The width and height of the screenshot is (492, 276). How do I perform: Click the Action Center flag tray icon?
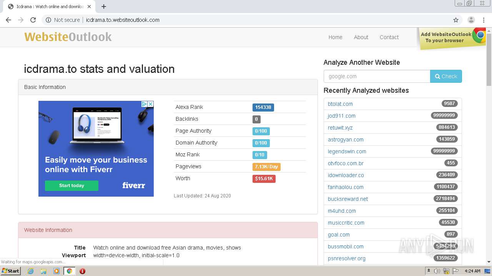pyautogui.click(x=455, y=271)
